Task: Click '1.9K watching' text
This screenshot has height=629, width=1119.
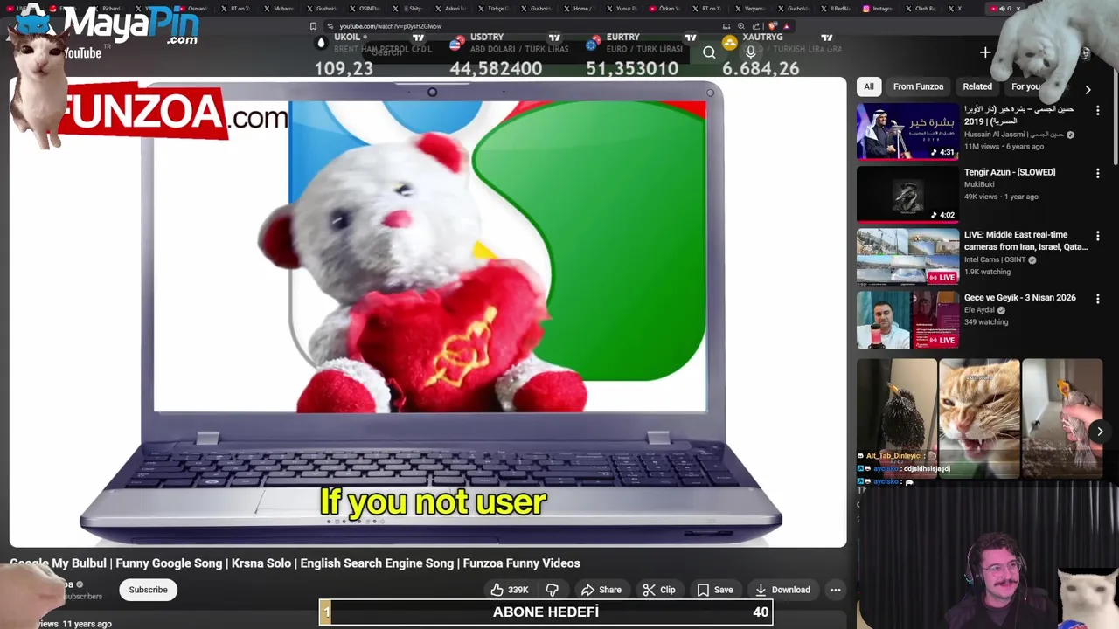Action: (987, 272)
